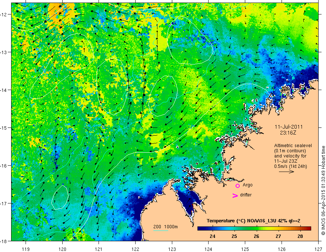Viewport: 326px width, 252px height.
Task: Click the longitude '123' axis label
Action: pyautogui.click(x=172, y=249)
